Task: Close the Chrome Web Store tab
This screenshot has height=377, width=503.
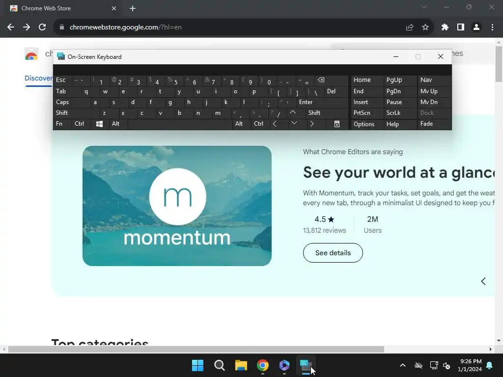Action: tap(114, 8)
